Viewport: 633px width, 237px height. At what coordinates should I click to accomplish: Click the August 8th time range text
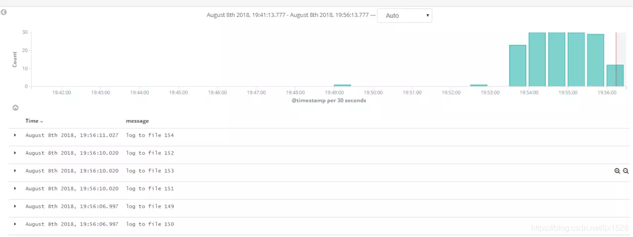click(287, 15)
